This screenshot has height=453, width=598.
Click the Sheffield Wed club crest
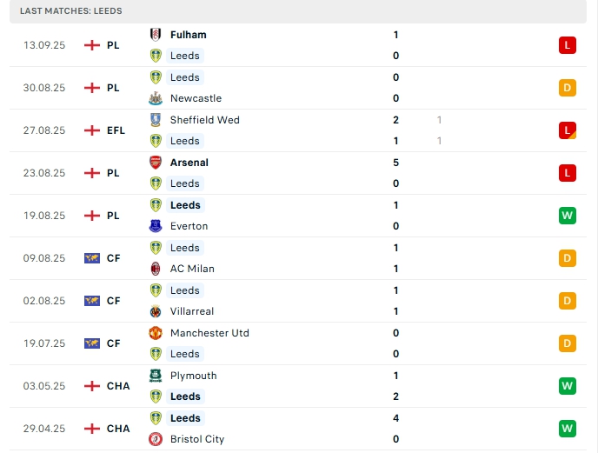pyautogui.click(x=156, y=120)
